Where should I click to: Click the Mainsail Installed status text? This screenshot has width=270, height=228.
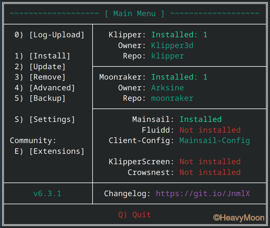tap(201, 119)
